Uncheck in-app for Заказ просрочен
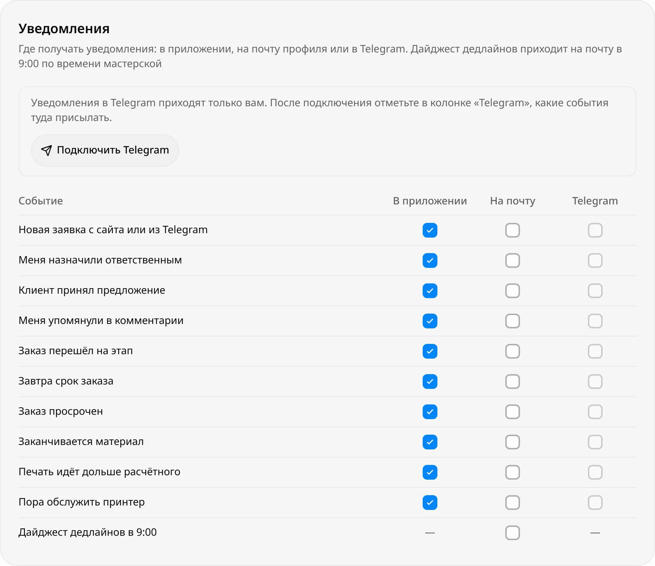This screenshot has width=655, height=566. (430, 412)
